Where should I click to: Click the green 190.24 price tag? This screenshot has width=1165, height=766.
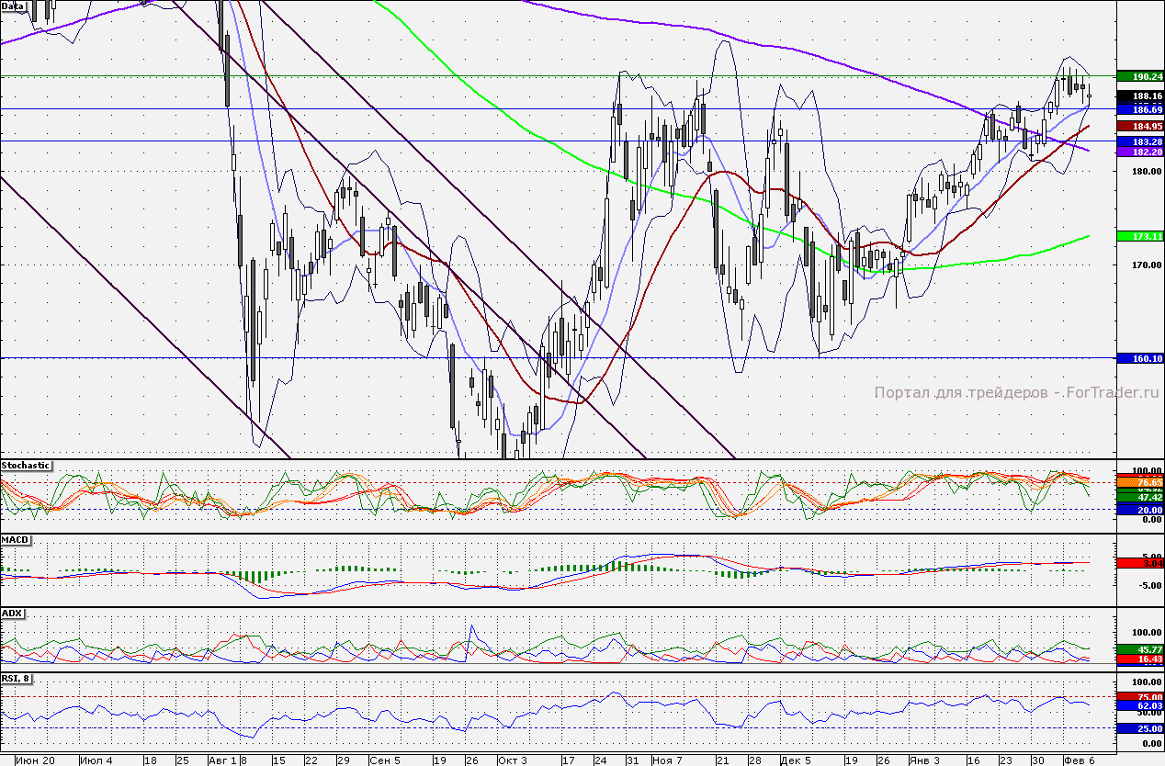point(1139,76)
